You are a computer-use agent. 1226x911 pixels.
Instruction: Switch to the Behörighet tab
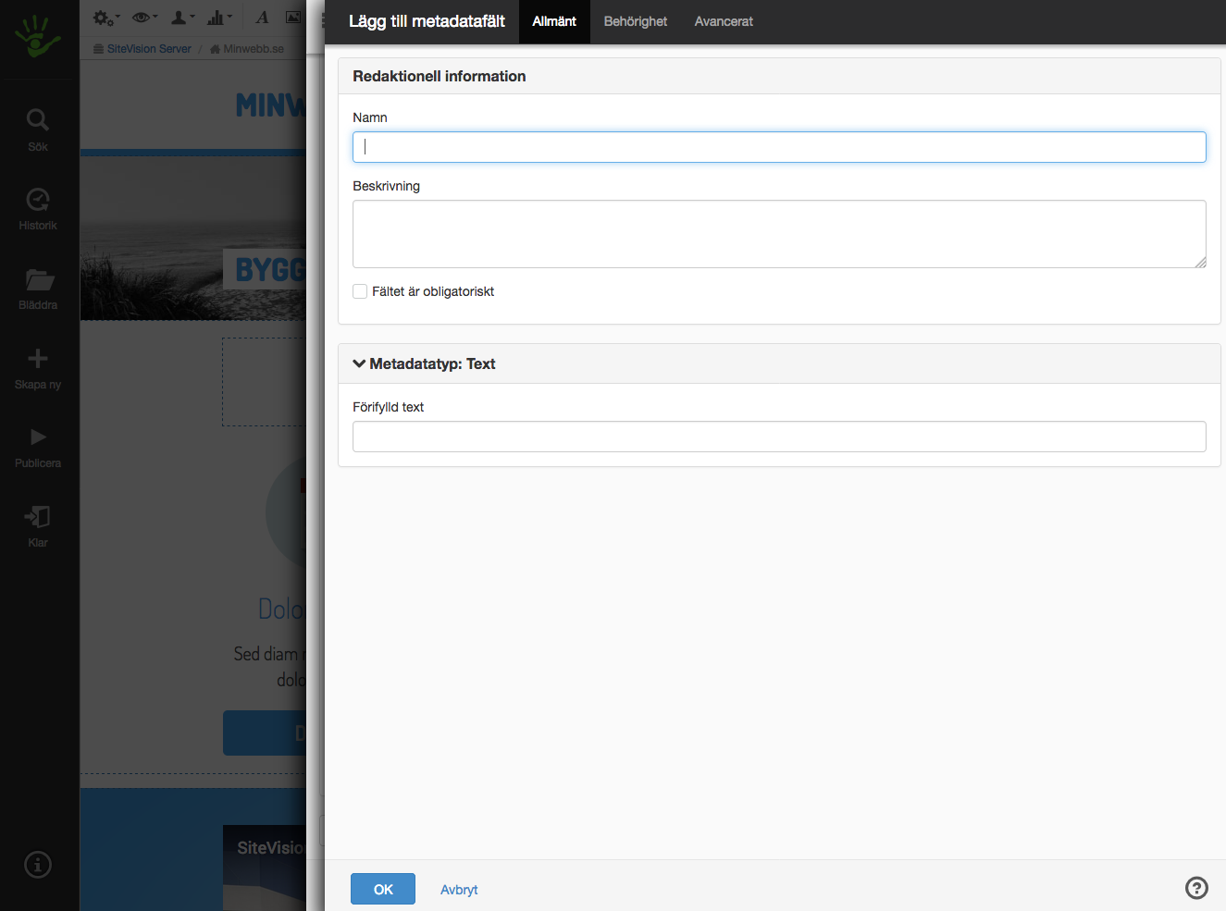[x=636, y=21]
